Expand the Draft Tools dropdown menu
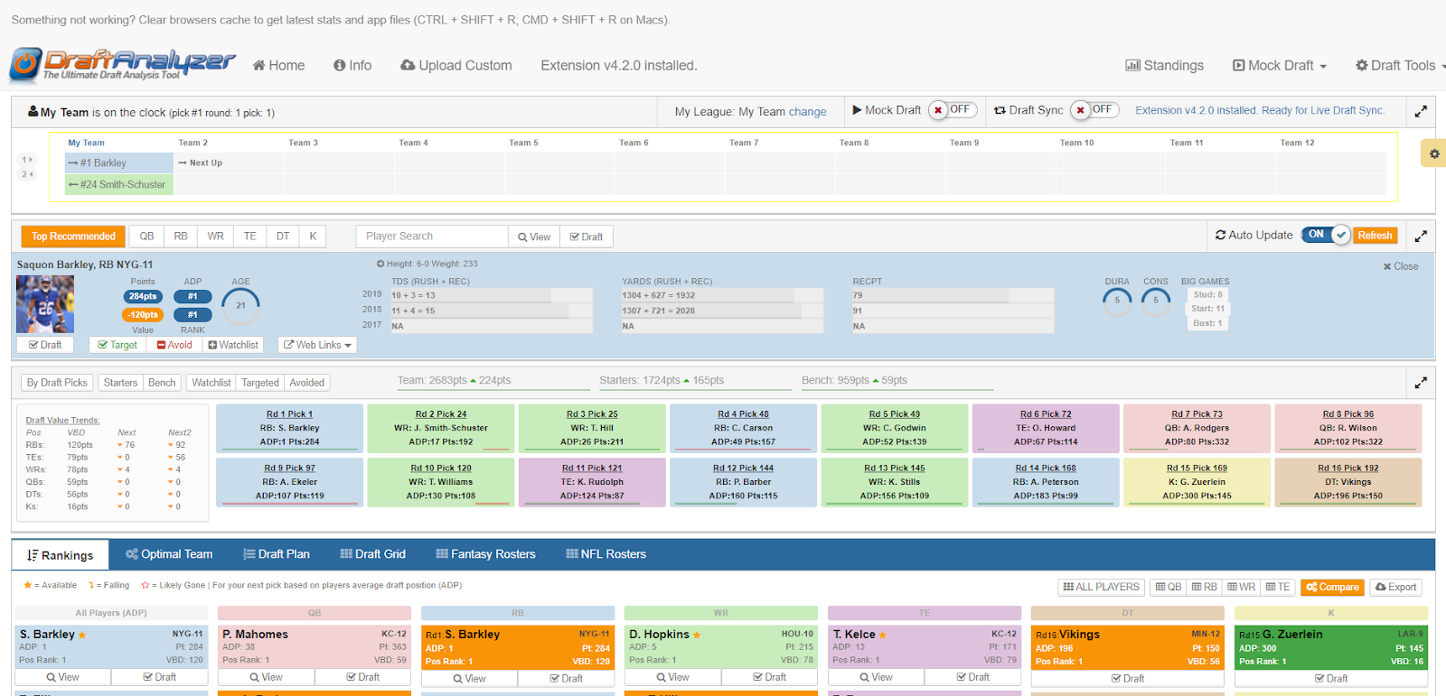Image resolution: width=1446 pixels, height=696 pixels. click(1400, 65)
